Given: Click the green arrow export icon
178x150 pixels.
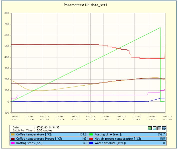Looking at the screenshot, I should [150, 128].
